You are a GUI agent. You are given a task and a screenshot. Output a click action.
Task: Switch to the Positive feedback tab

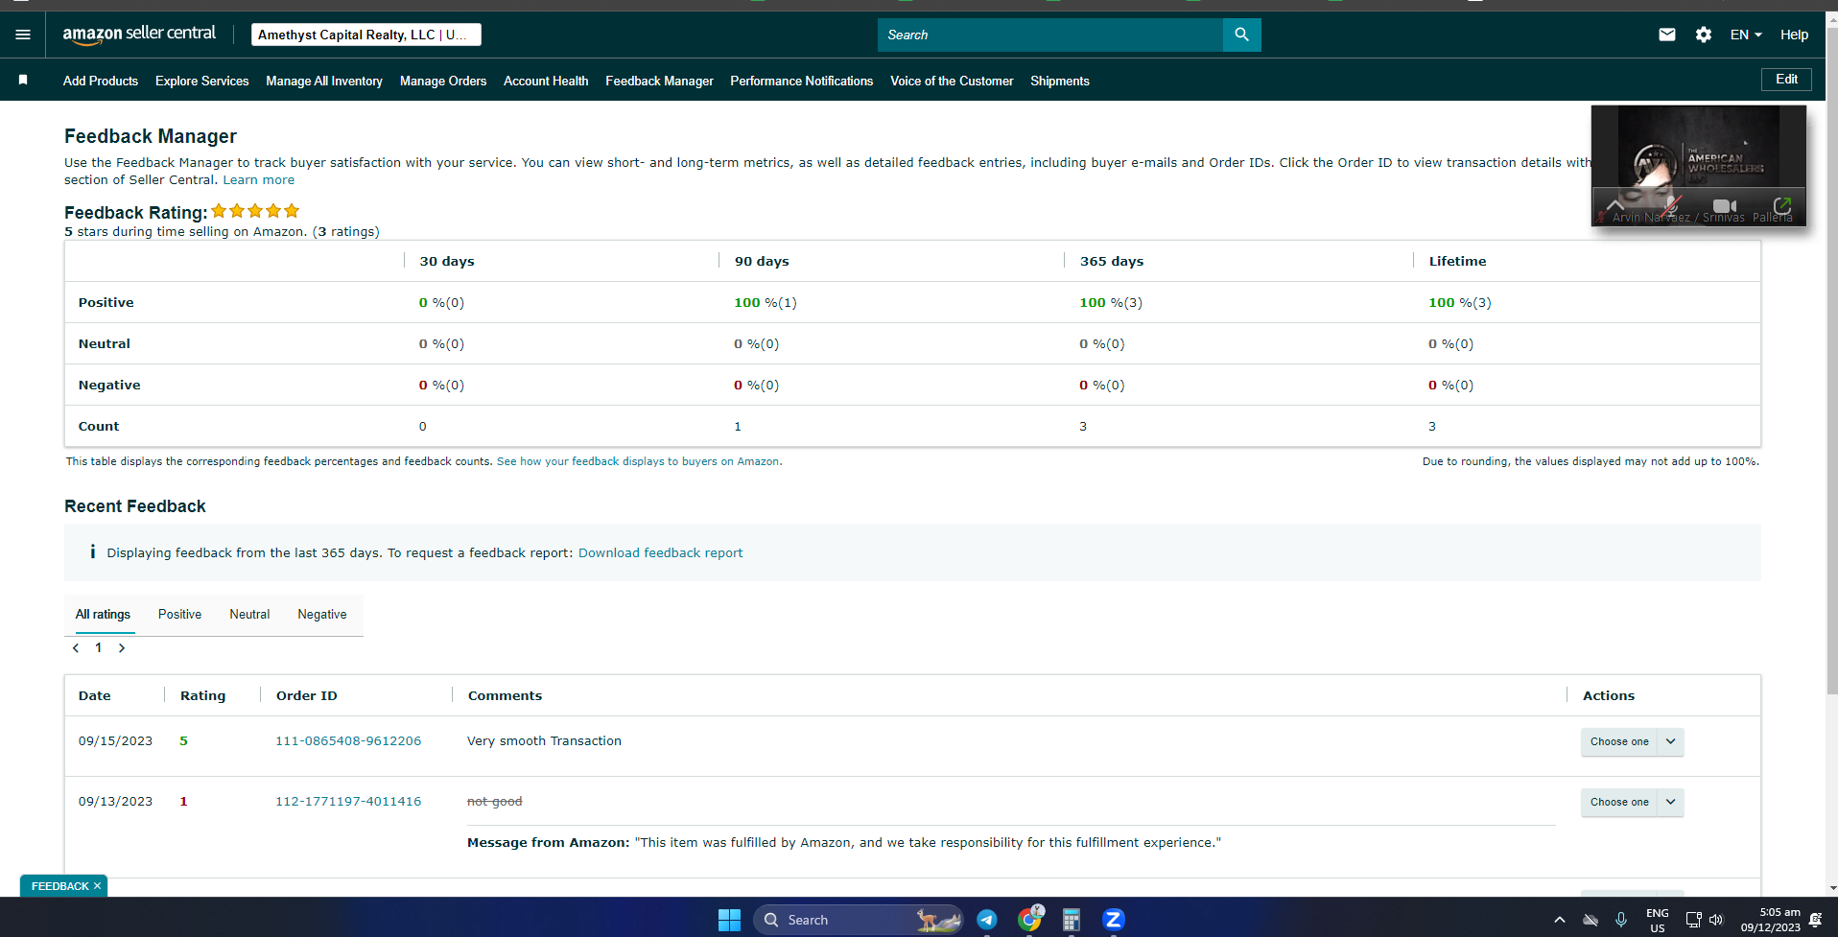pyautogui.click(x=179, y=615)
